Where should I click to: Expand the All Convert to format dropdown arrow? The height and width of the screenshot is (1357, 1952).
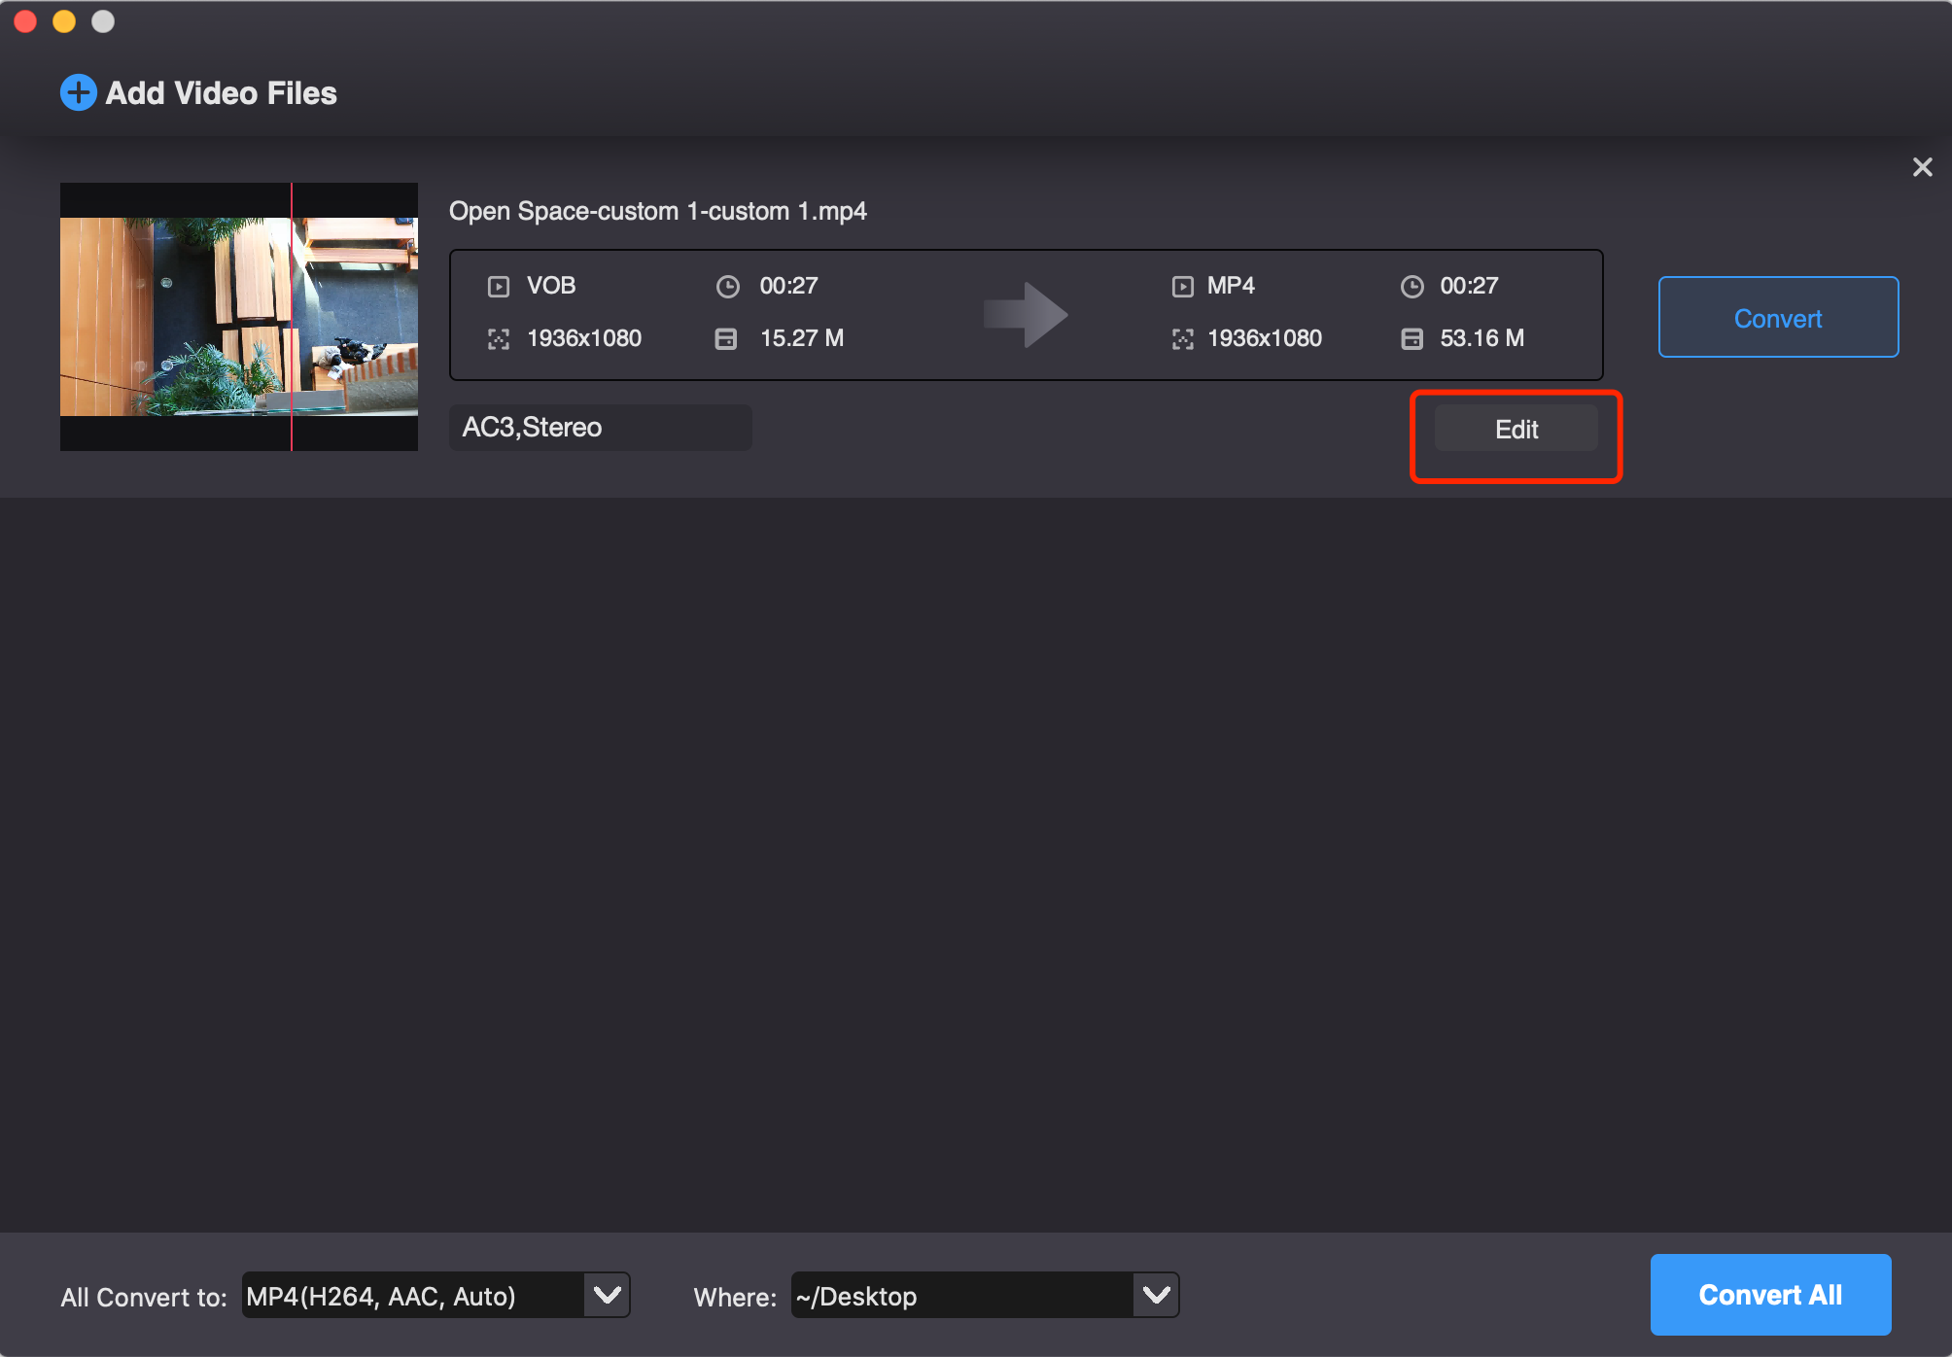[608, 1295]
